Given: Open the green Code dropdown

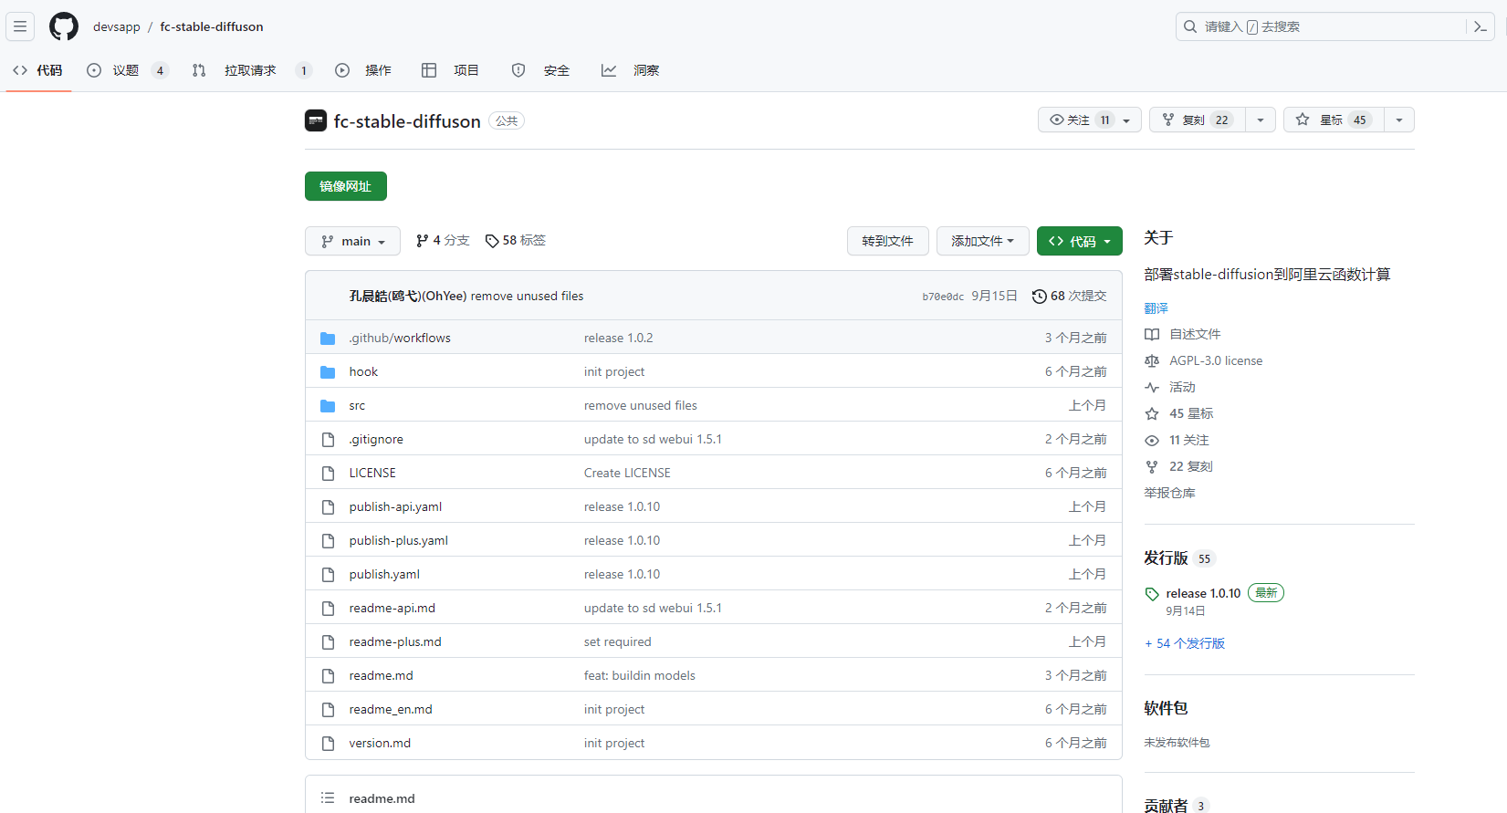Looking at the screenshot, I should (x=1080, y=241).
